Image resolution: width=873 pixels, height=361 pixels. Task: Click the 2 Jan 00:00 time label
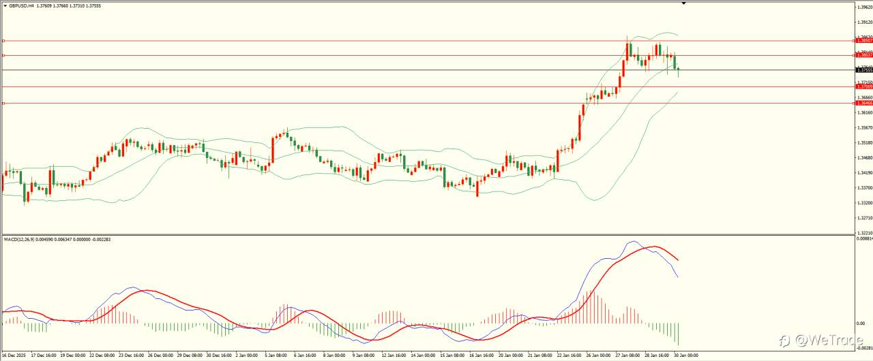248,355
